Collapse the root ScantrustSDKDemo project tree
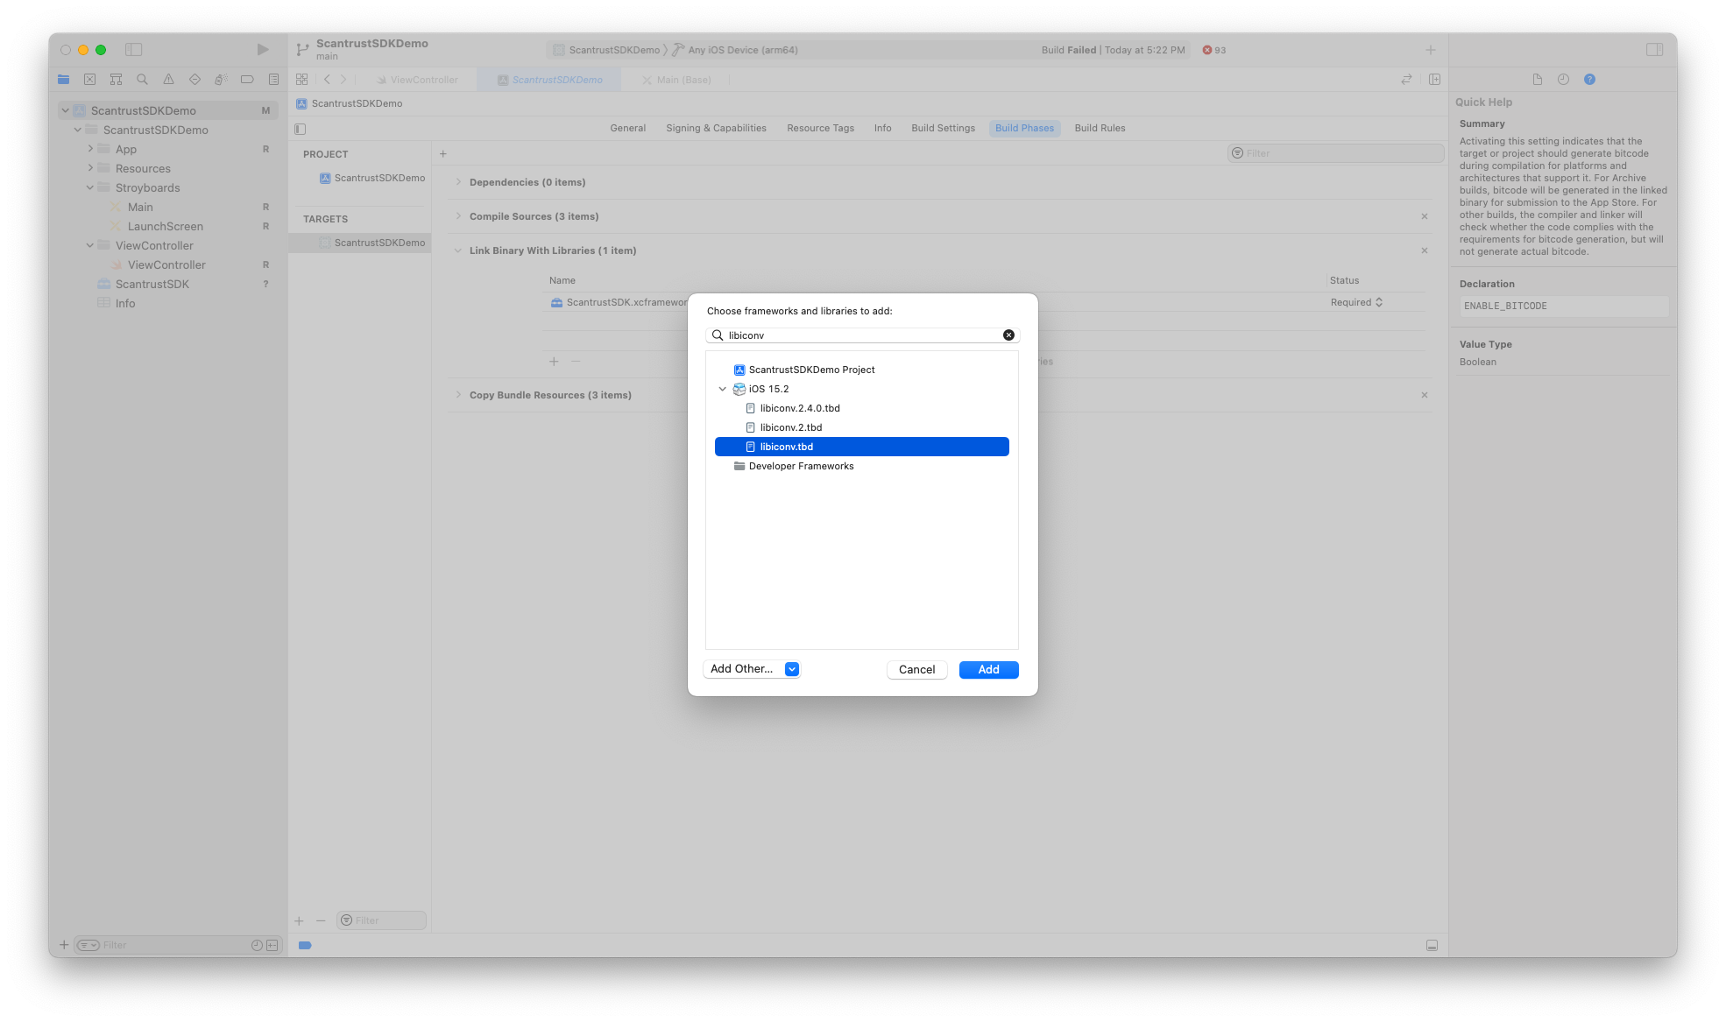Image resolution: width=1726 pixels, height=1022 pixels. point(65,110)
